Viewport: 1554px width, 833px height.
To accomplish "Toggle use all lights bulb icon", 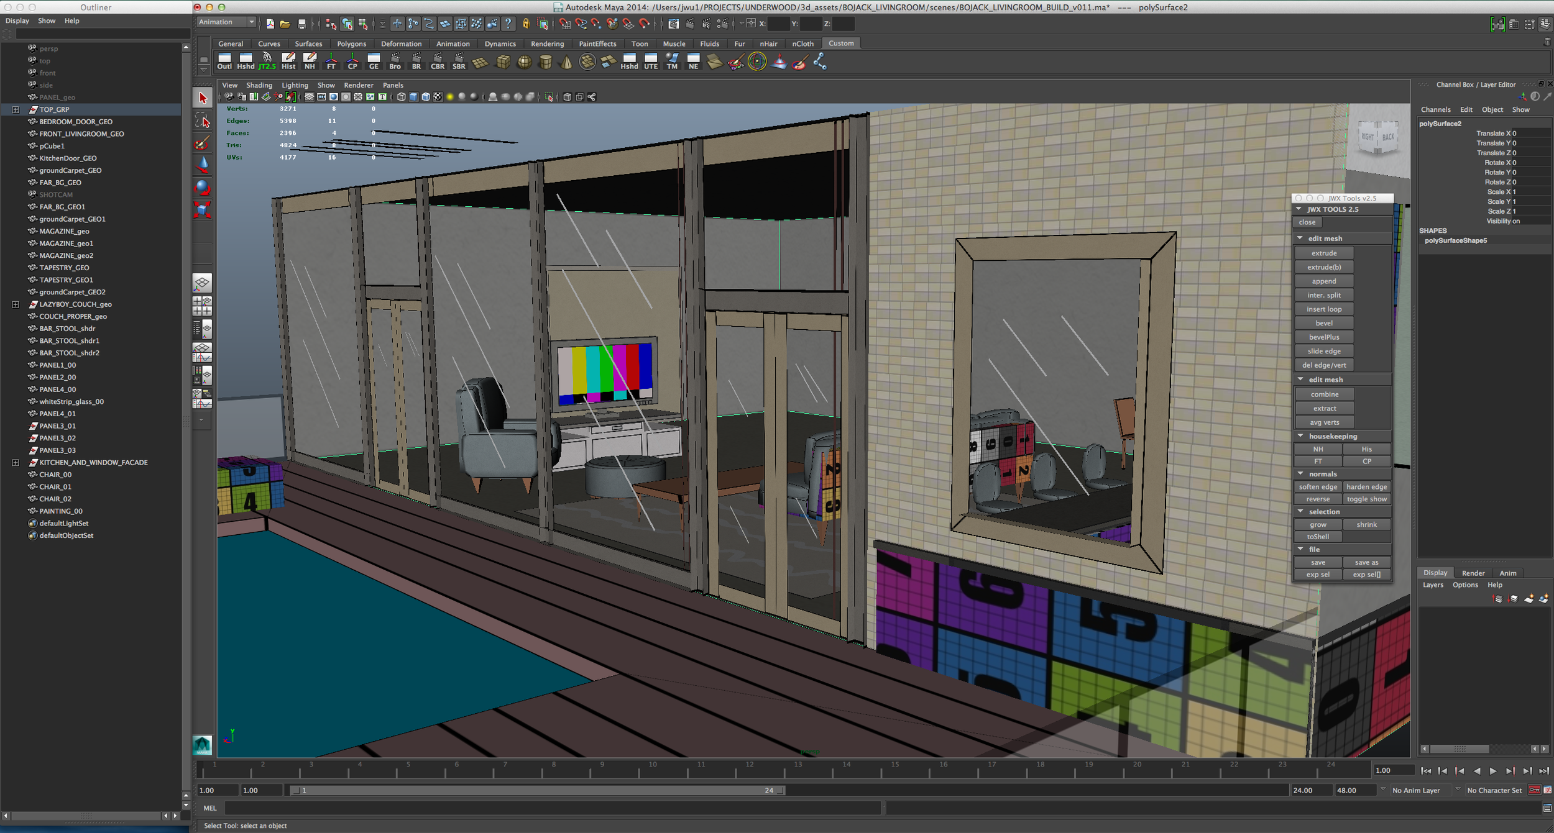I will pyautogui.click(x=450, y=97).
